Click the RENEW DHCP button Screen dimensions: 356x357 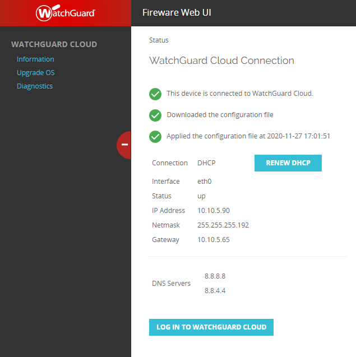pyautogui.click(x=288, y=163)
